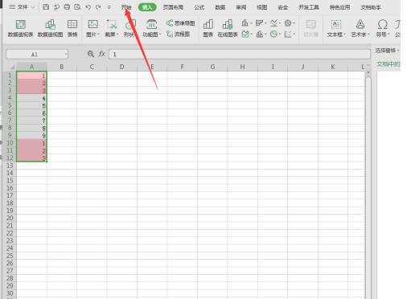Insert a 数据透视表 pivot table

[x=20, y=28]
